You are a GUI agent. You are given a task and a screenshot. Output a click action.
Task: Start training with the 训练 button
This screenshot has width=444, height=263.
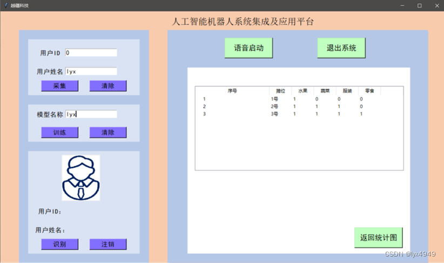(x=60, y=133)
